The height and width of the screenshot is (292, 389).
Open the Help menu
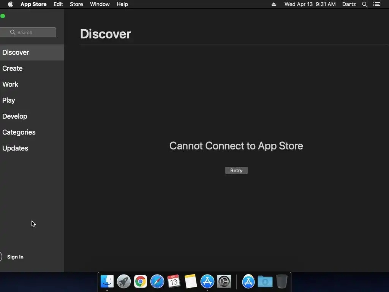(122, 4)
